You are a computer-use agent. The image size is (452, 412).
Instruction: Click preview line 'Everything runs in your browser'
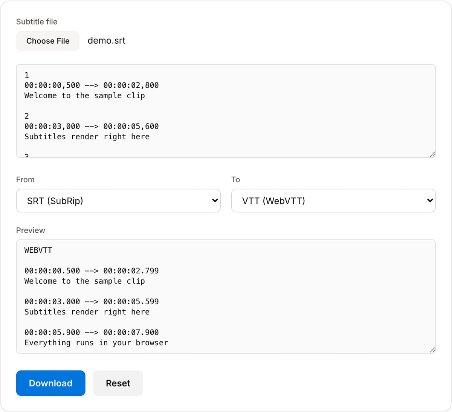(x=96, y=343)
